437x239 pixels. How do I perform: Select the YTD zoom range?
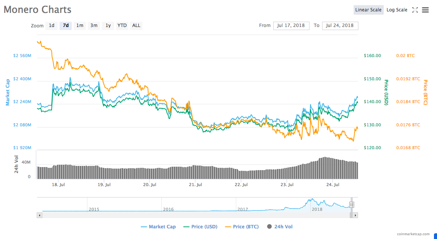(x=122, y=25)
